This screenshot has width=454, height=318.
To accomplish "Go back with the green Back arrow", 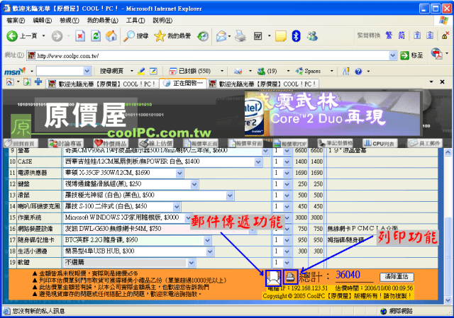I will point(12,36).
